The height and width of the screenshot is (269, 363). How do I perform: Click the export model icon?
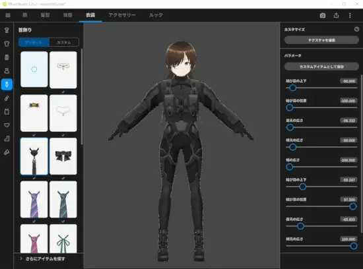[336, 16]
